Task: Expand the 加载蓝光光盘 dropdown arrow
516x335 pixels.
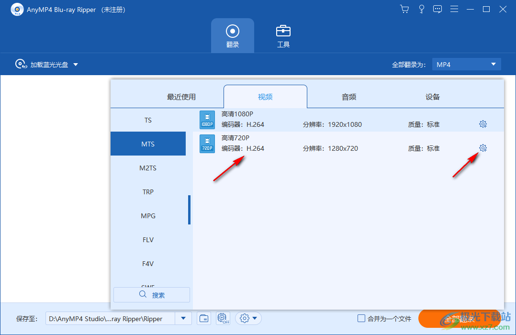Action: [76, 65]
